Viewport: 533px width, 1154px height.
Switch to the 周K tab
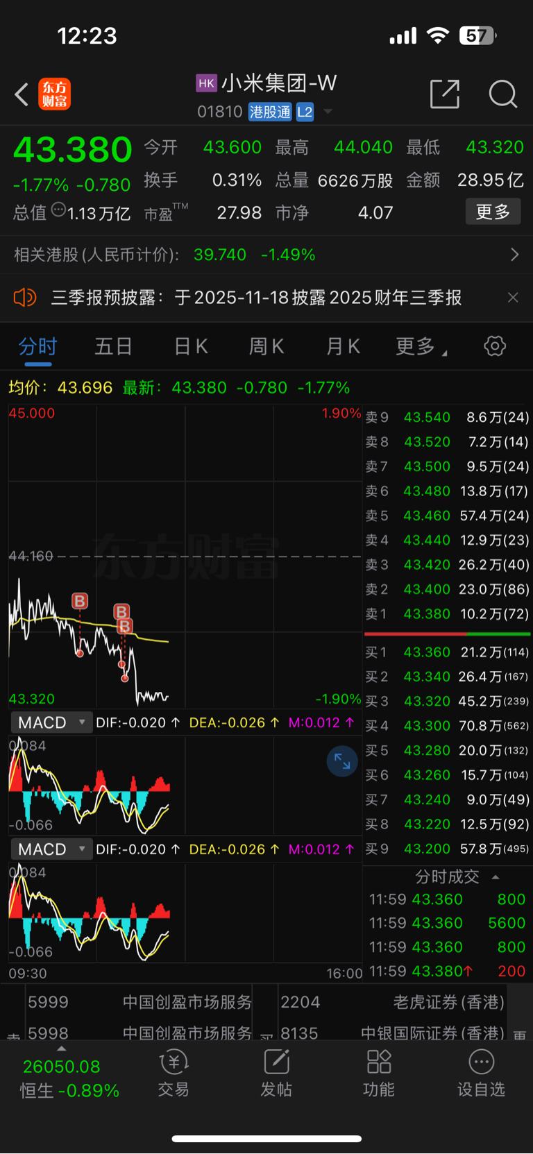click(266, 346)
